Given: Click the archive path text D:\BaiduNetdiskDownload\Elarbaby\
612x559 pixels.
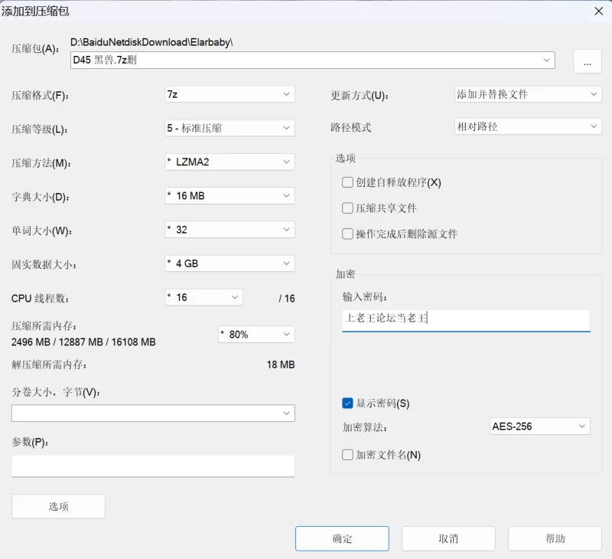Looking at the screenshot, I should tap(151, 42).
